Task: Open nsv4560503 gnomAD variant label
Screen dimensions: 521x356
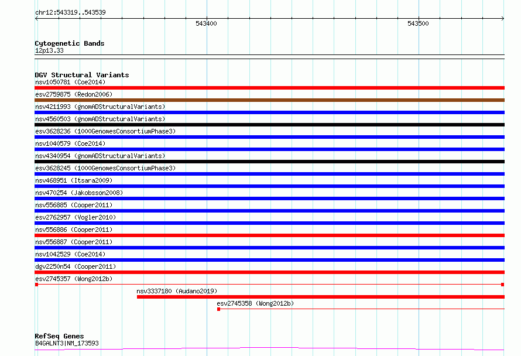Action: click(x=100, y=119)
